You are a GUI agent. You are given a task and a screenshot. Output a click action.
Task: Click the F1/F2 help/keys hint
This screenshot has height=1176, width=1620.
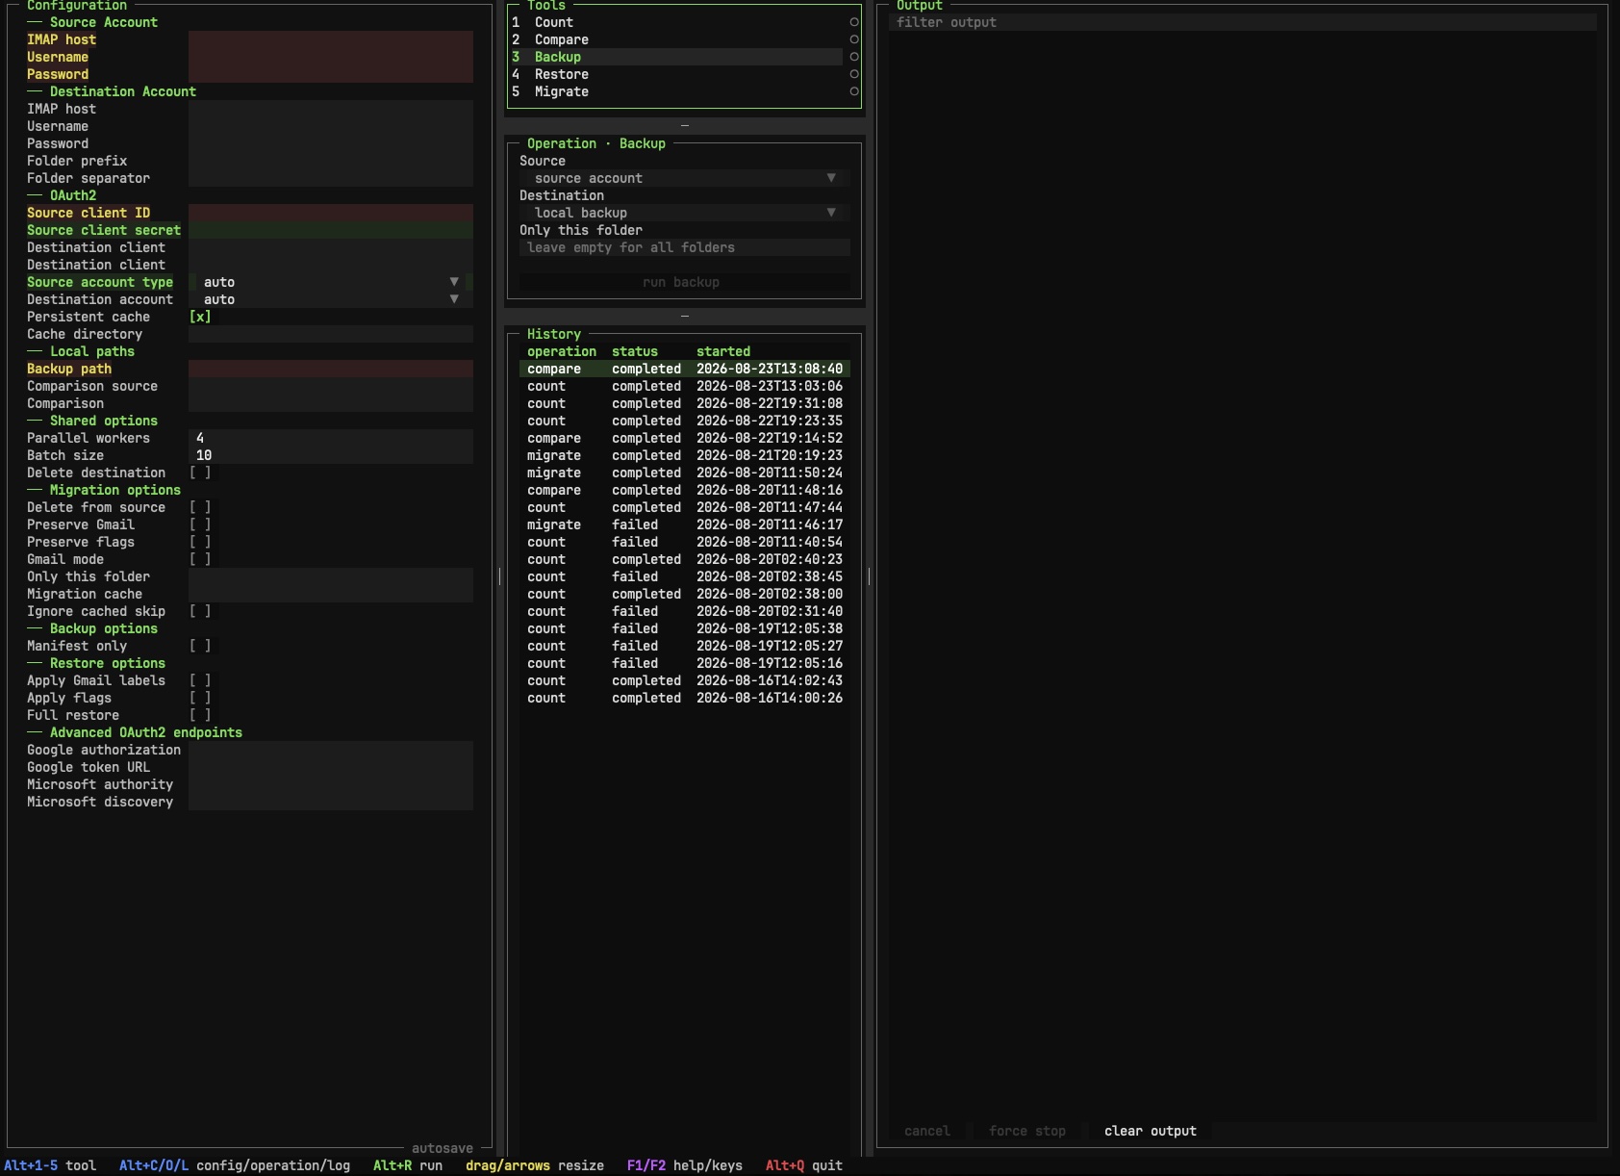coord(685,1165)
